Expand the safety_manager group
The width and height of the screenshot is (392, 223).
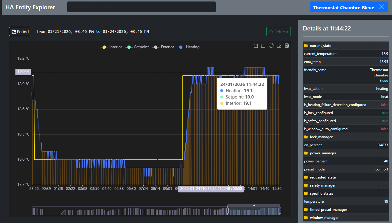[x=322, y=185]
